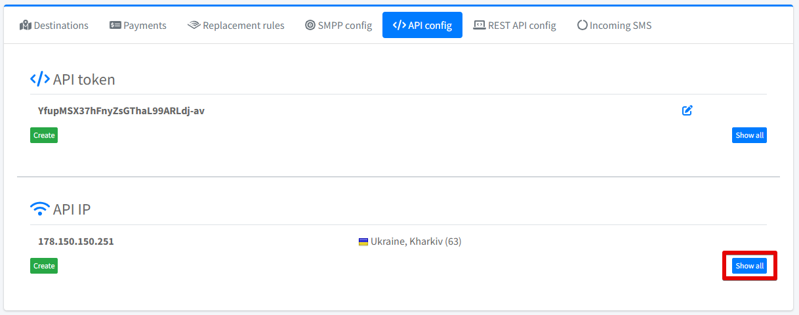Image resolution: width=799 pixels, height=315 pixels.
Task: Click the code brackets icon beside API token heading
Action: (40, 79)
